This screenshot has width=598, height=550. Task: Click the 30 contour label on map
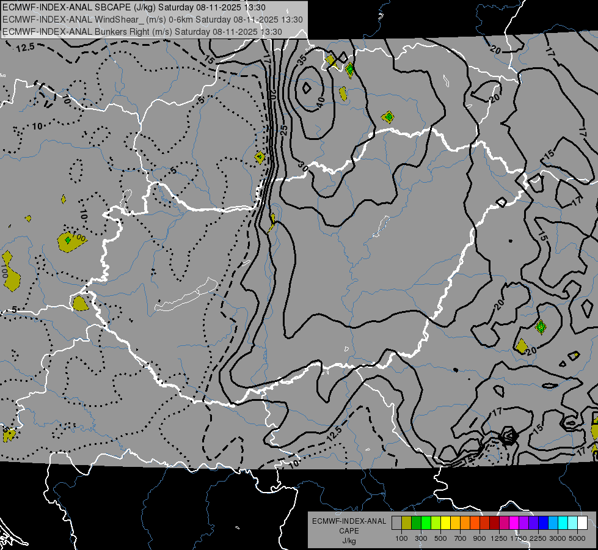point(303,166)
